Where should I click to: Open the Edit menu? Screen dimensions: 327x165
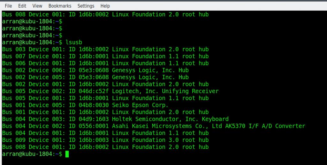coord(22,6)
